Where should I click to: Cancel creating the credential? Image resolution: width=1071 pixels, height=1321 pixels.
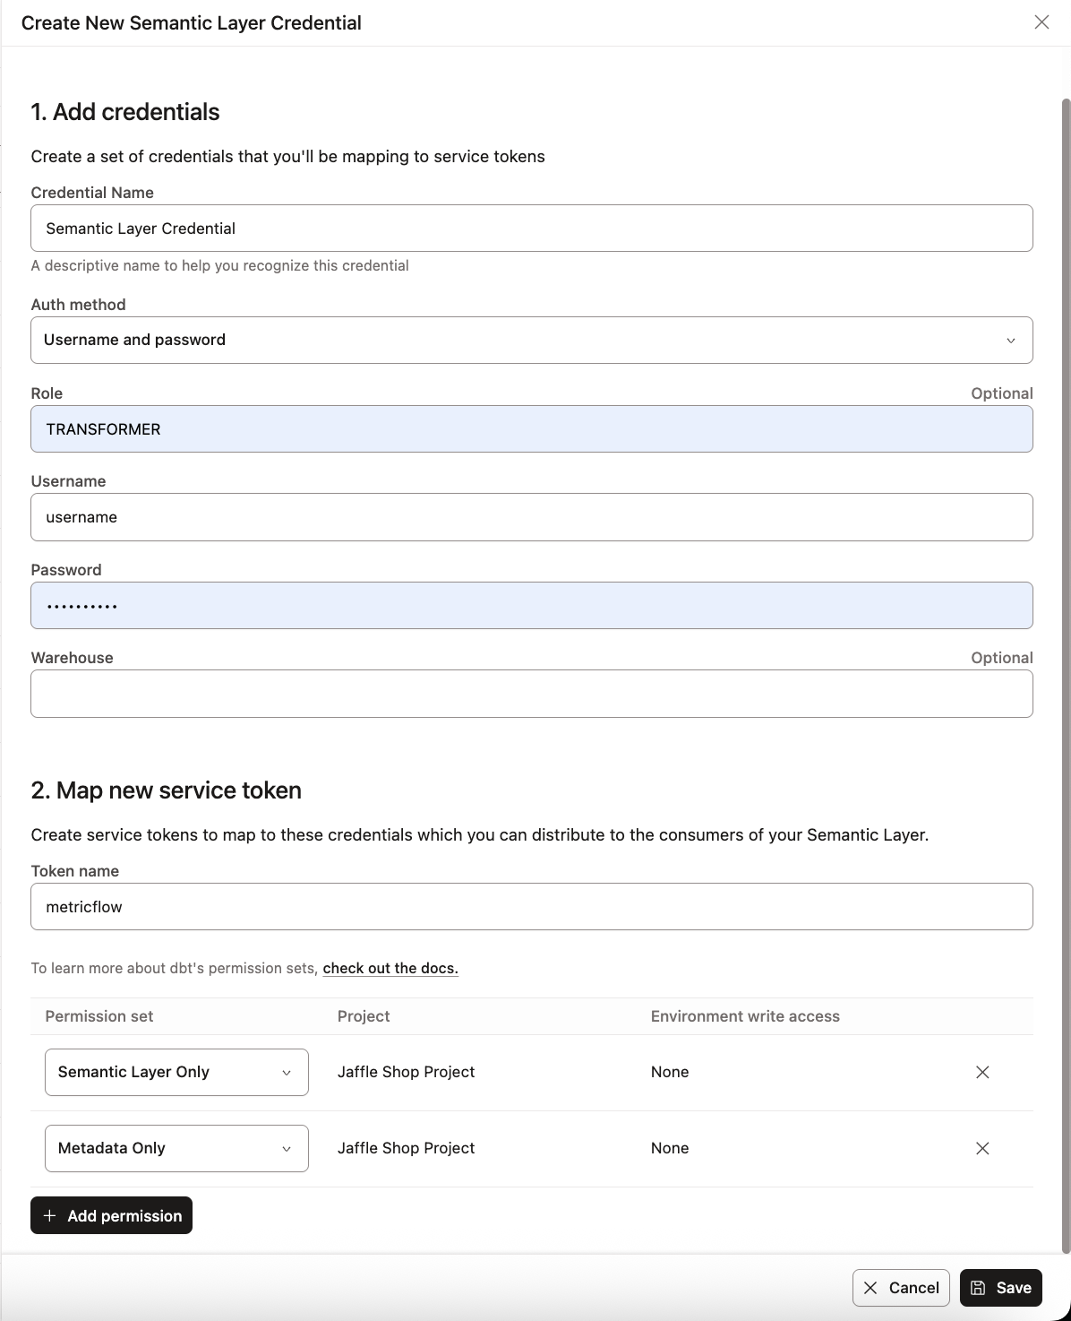point(901,1288)
